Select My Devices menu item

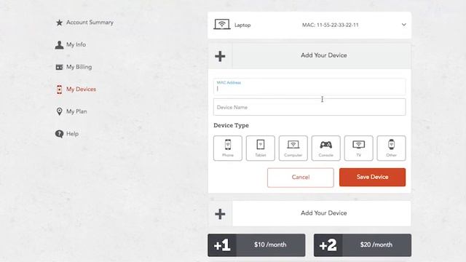[81, 90]
